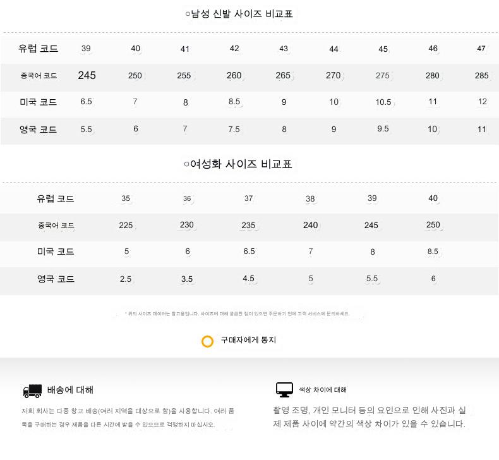Click men's Chinese size 285 cell

click(481, 76)
